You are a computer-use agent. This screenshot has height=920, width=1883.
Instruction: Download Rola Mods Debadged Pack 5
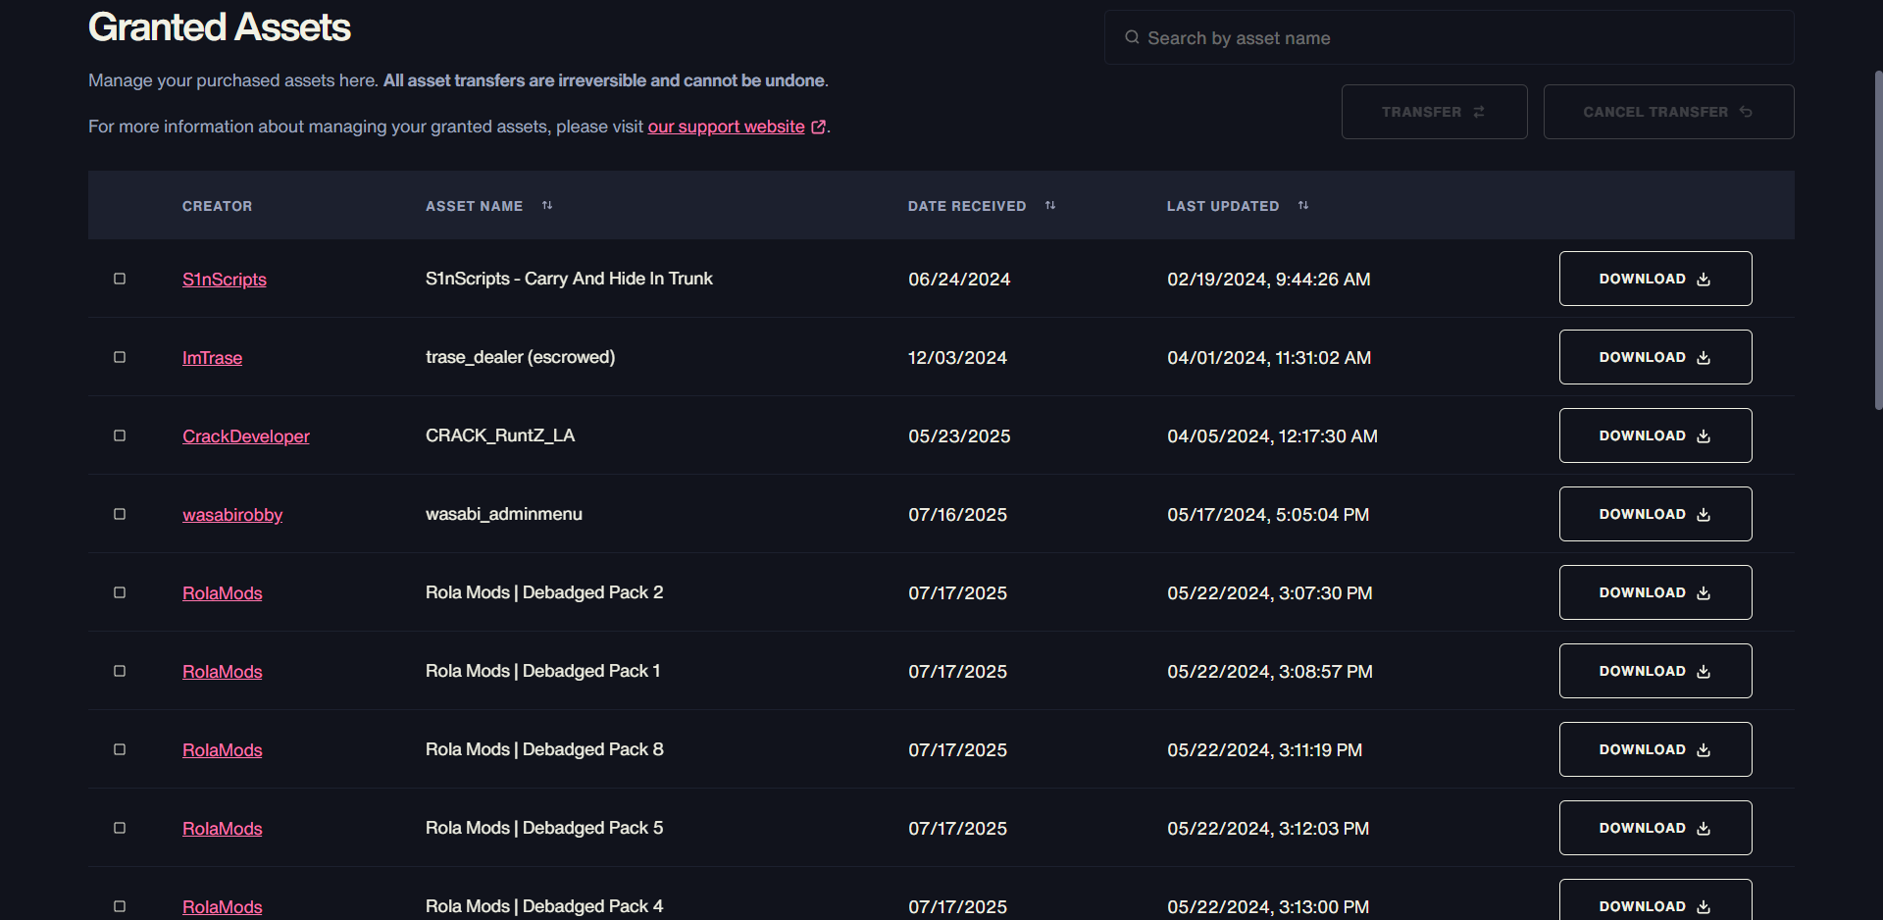pos(1655,828)
